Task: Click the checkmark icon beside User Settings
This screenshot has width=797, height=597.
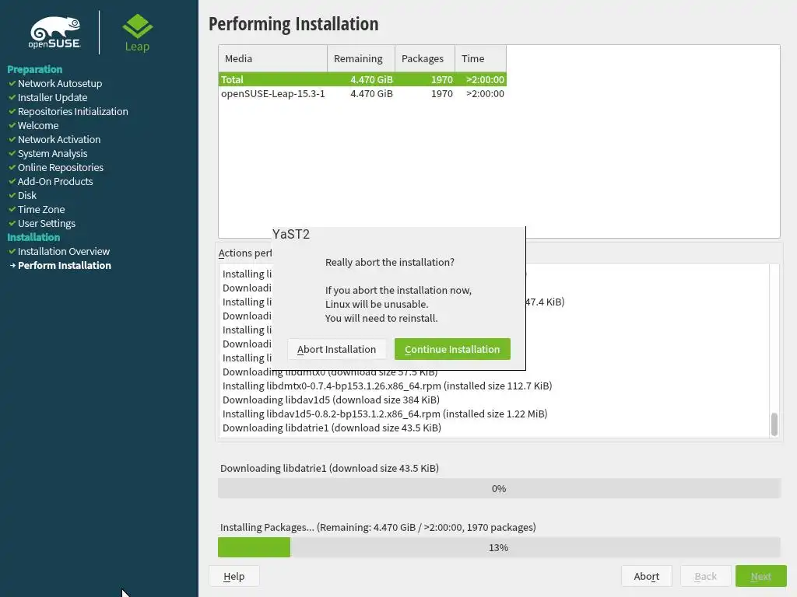Action: (12, 223)
